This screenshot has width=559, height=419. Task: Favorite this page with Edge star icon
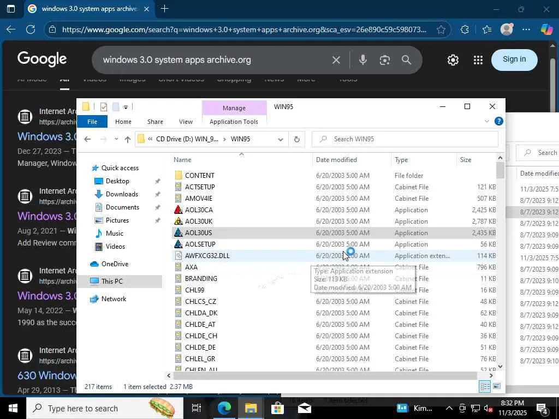tap(441, 29)
